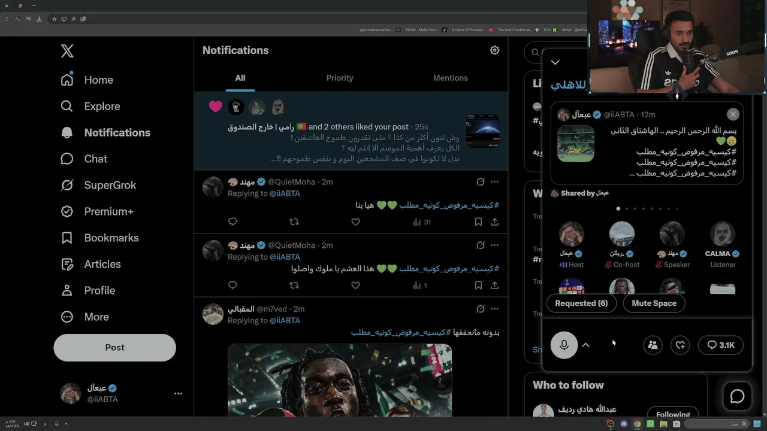Reply to the "هذا العشم يا ملوك" tweet
Screen dimensions: 767x431
tap(232, 286)
